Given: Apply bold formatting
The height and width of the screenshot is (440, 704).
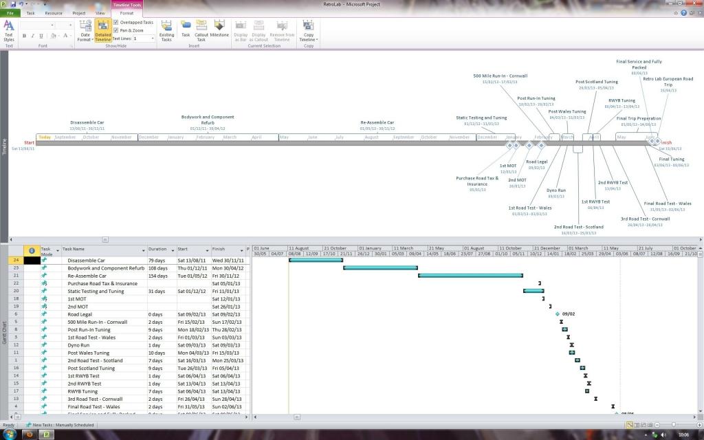Looking at the screenshot, I should tap(23, 36).
